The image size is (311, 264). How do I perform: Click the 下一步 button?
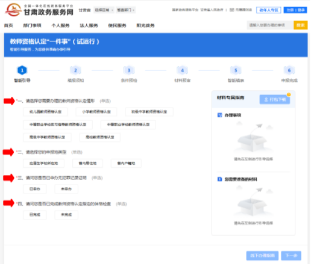[291, 256]
